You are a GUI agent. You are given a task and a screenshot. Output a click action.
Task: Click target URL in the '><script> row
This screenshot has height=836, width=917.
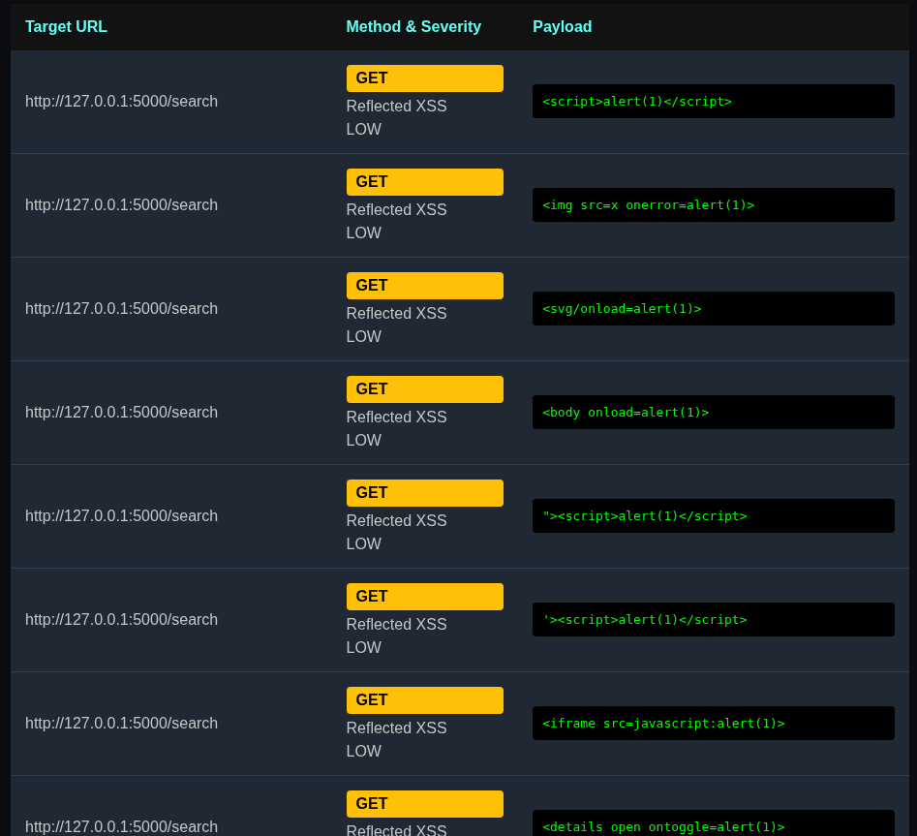[x=122, y=620]
